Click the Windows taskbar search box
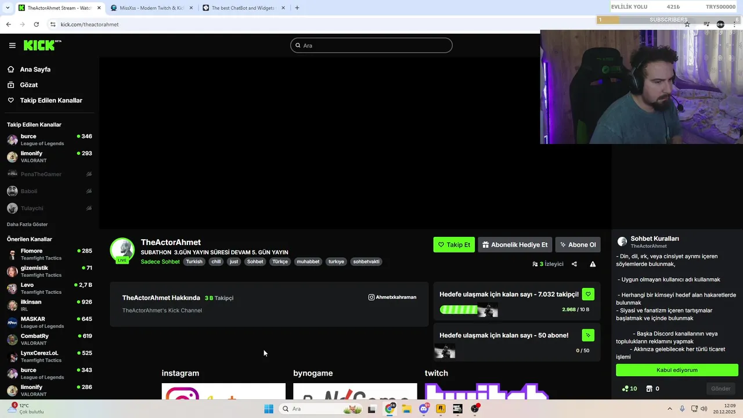 (x=320, y=409)
